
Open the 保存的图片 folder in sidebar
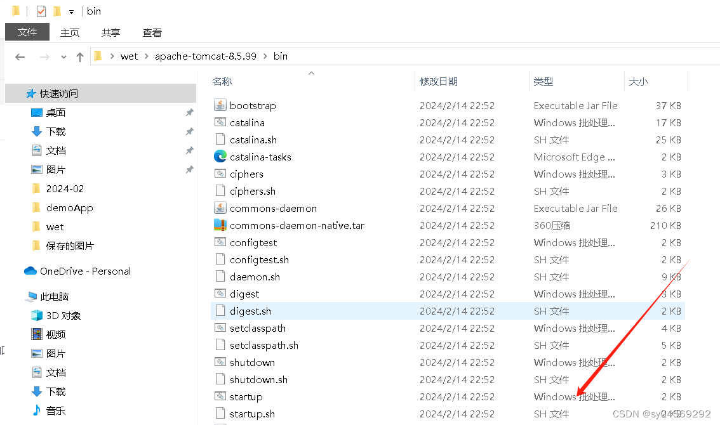[x=70, y=246]
